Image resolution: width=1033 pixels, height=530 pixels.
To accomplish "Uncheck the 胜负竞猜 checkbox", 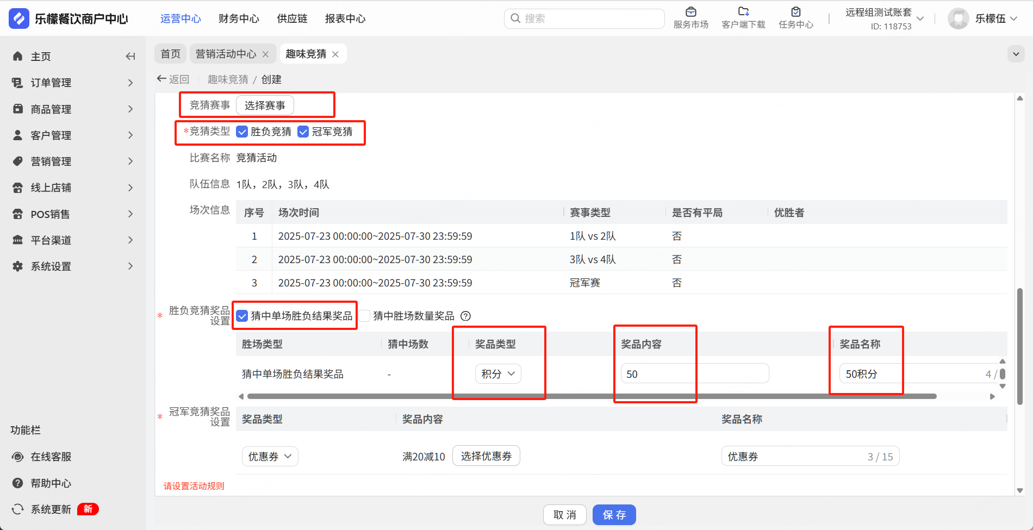I will 242,132.
